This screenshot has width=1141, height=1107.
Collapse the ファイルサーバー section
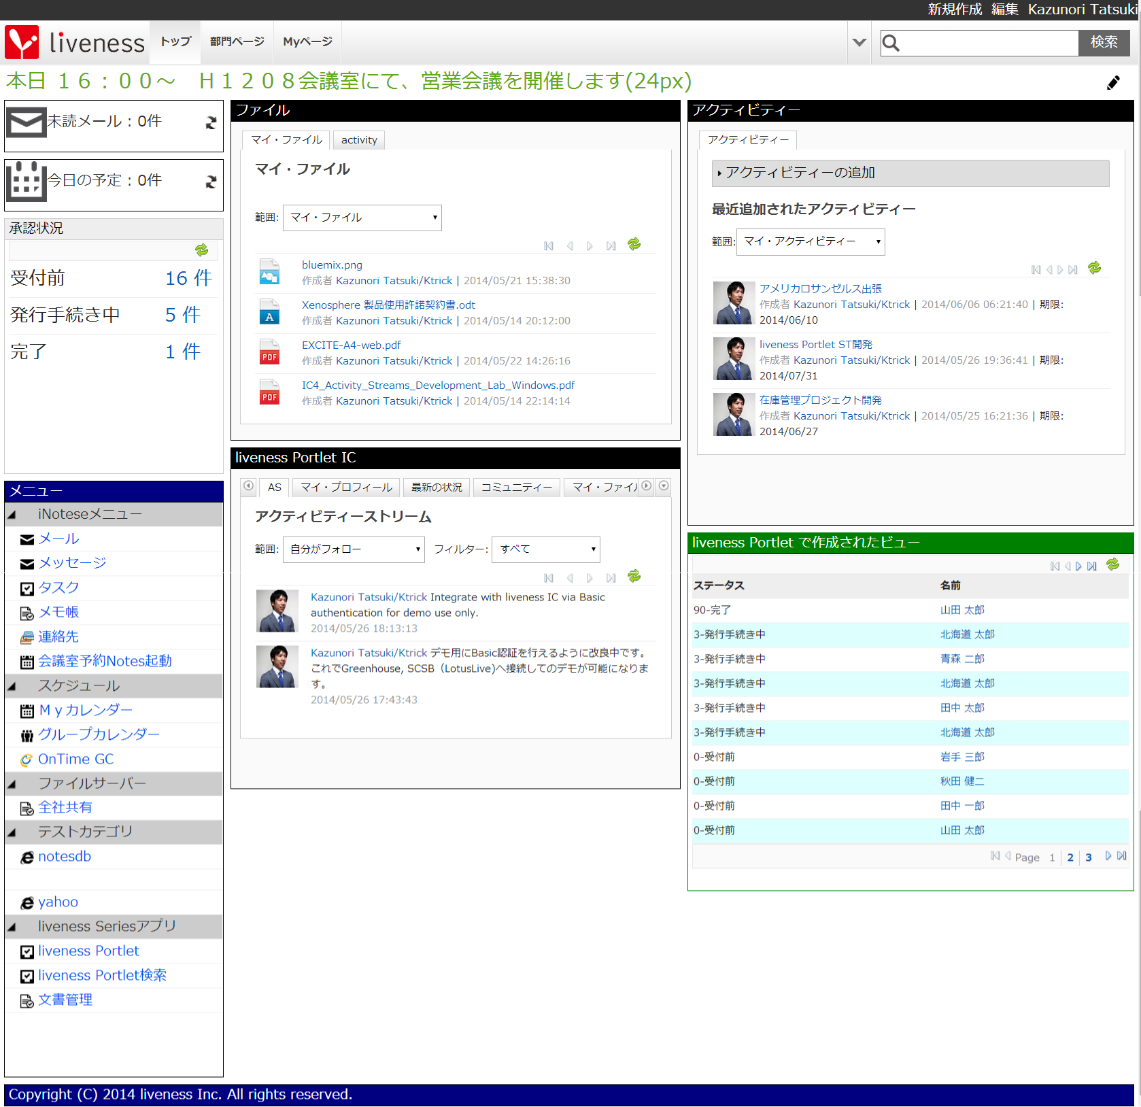[12, 784]
